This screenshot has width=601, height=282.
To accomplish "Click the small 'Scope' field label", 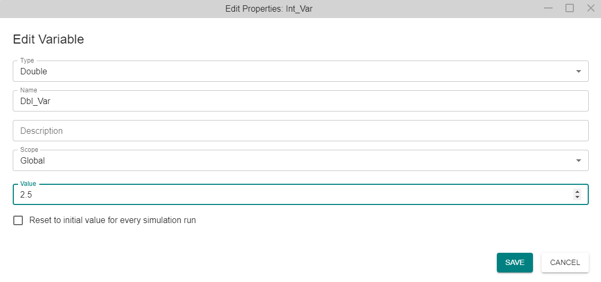I will pyautogui.click(x=29, y=150).
